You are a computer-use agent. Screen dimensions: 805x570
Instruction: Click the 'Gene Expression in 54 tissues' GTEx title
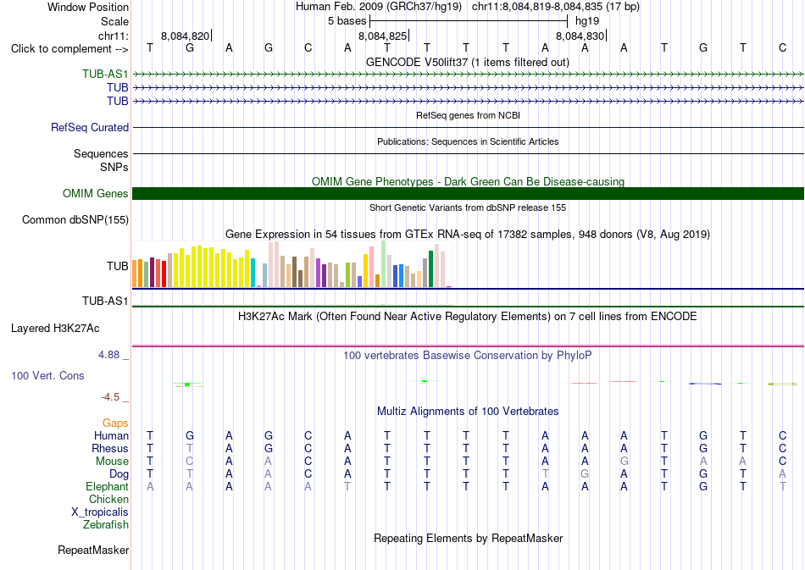tap(468, 234)
